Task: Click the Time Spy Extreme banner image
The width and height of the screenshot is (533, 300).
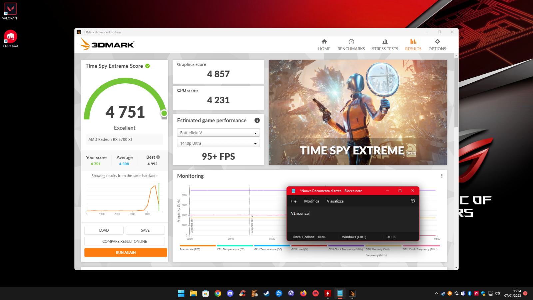Action: click(358, 112)
